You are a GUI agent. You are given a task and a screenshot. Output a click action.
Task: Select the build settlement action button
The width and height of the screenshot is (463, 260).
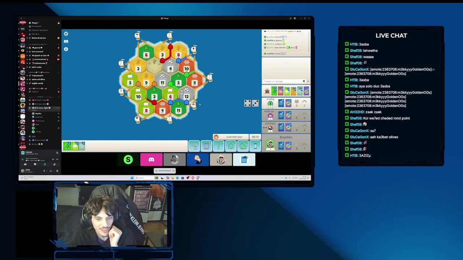point(231,146)
